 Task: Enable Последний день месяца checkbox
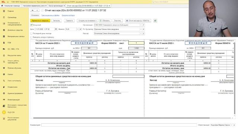[31, 33]
